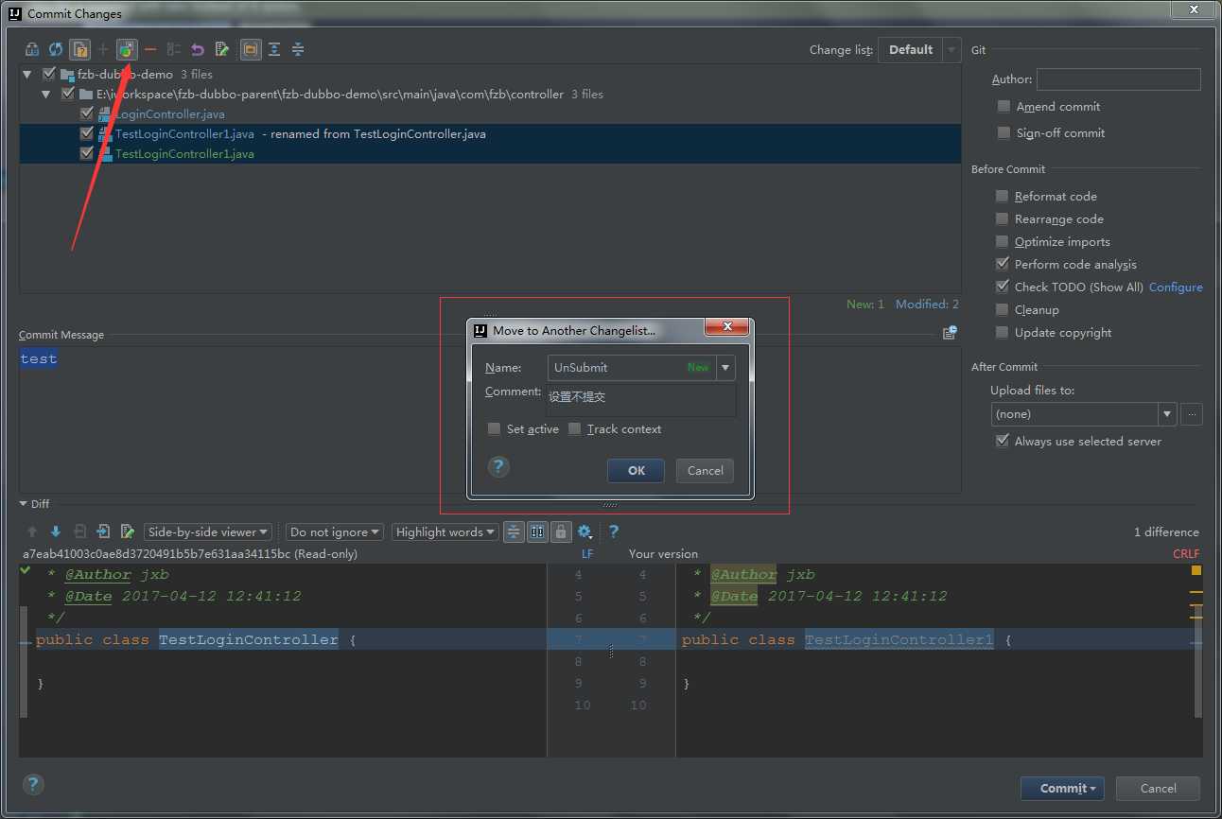Uncheck the Check TODO checkbox
The width and height of the screenshot is (1222, 819).
point(1002,287)
